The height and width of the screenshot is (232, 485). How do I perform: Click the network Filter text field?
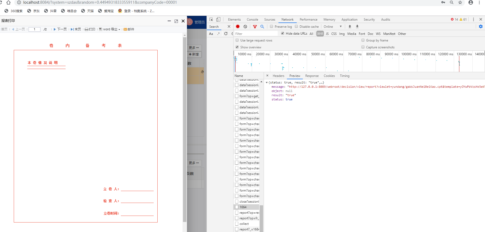[256, 34]
